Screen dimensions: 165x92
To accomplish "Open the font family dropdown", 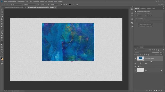I will (16, 5).
